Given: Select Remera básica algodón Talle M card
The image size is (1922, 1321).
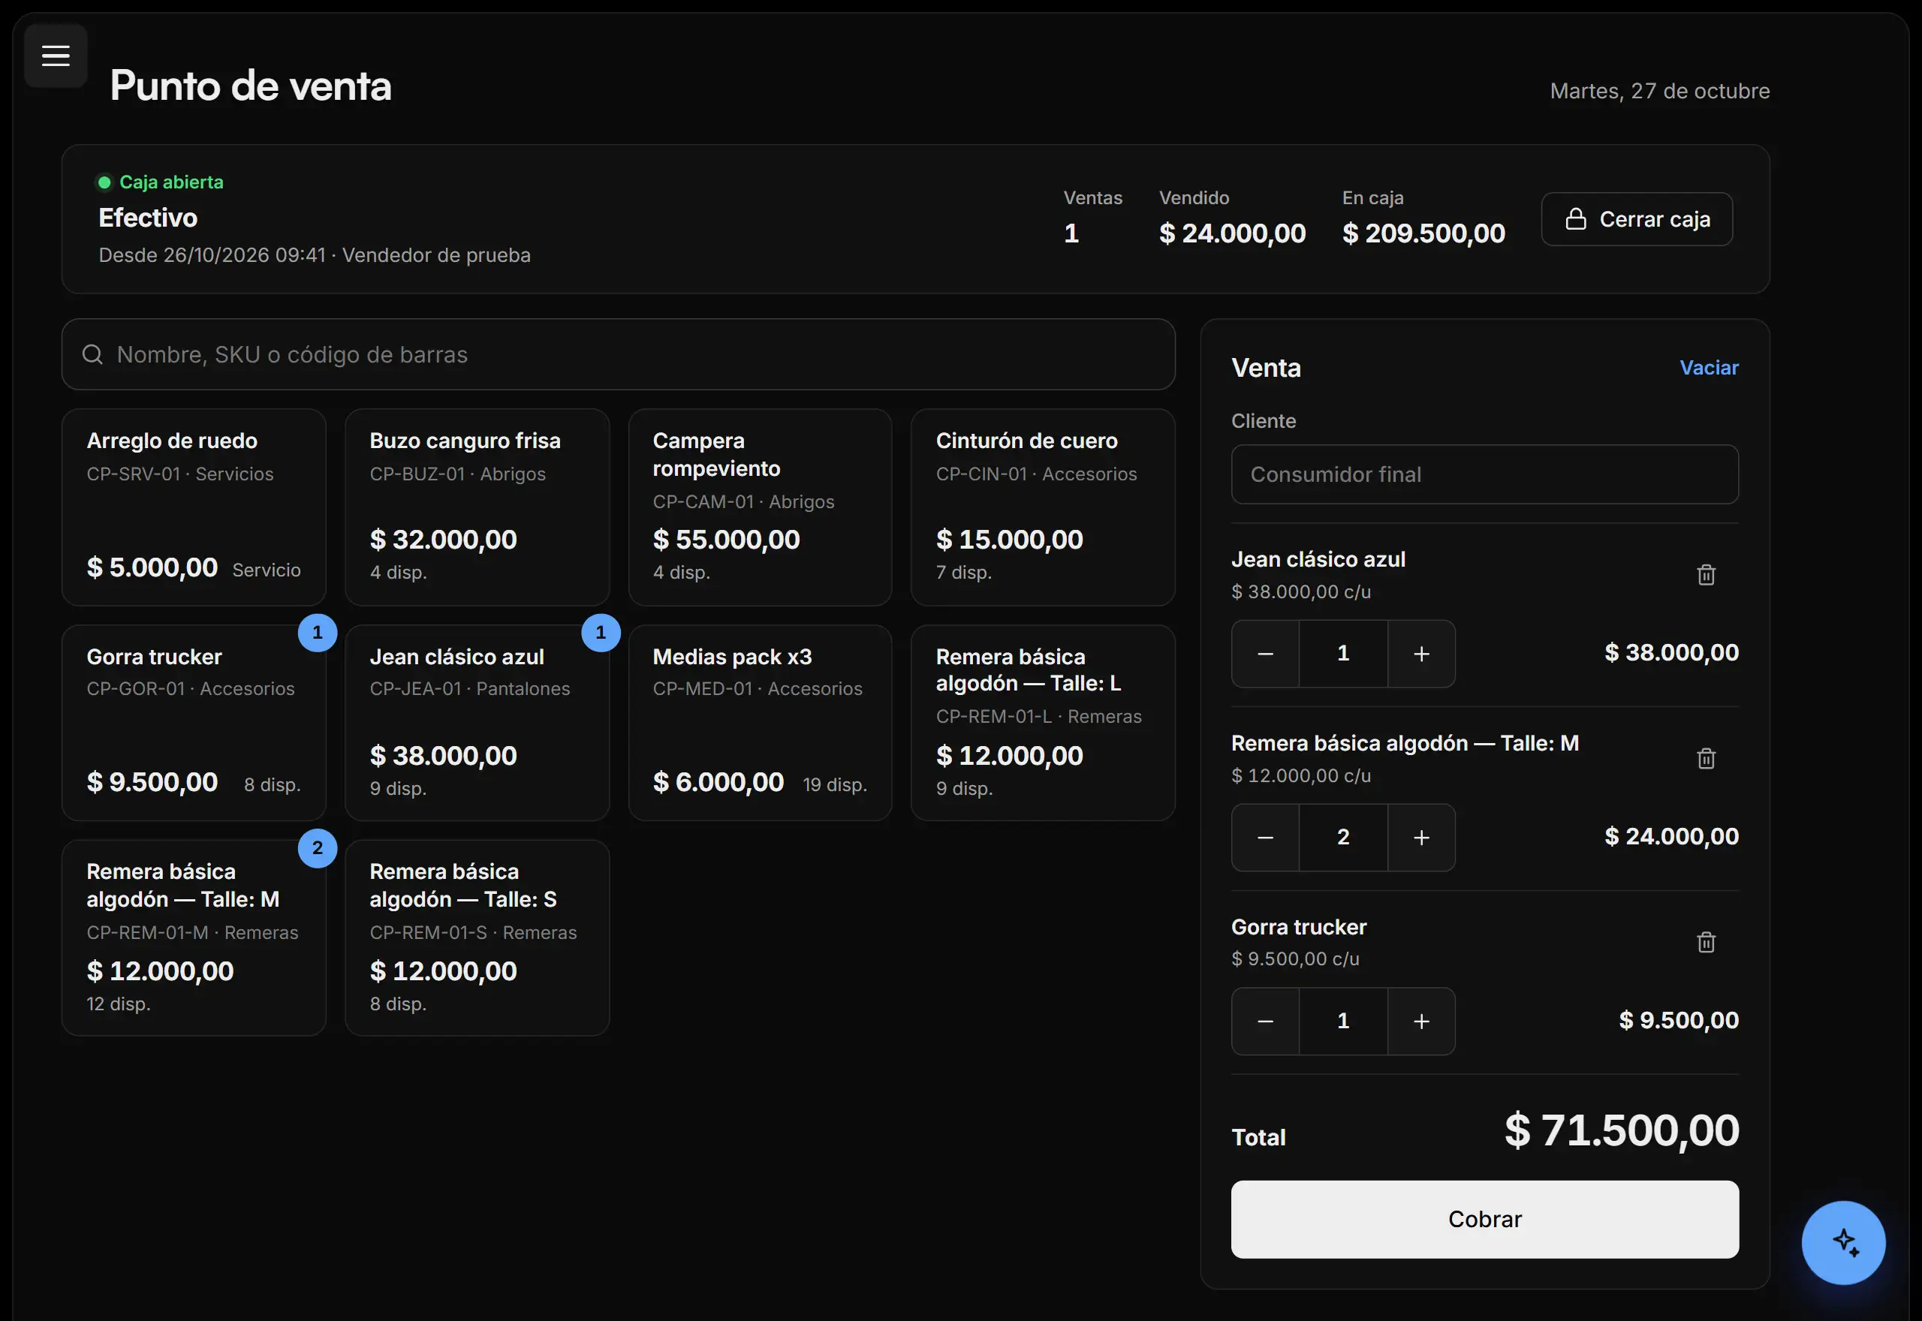Looking at the screenshot, I should coord(194,937).
